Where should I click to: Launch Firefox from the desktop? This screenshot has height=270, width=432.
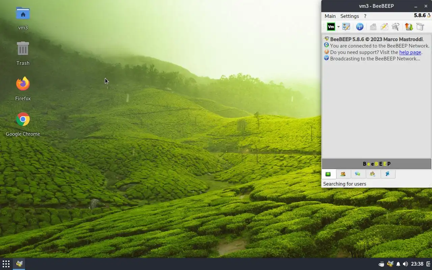(23, 89)
